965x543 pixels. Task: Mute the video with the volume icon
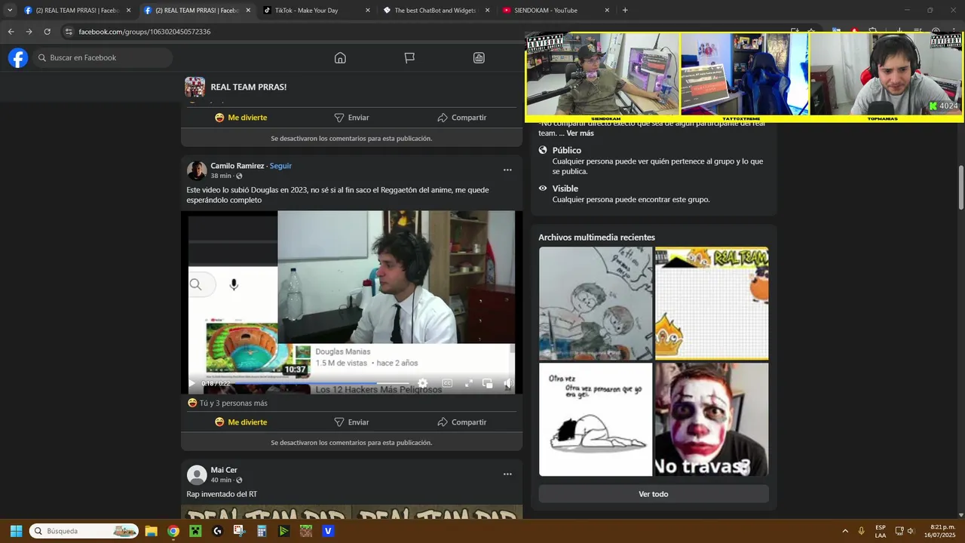(x=508, y=384)
